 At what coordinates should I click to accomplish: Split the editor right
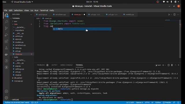[x=174, y=14]
